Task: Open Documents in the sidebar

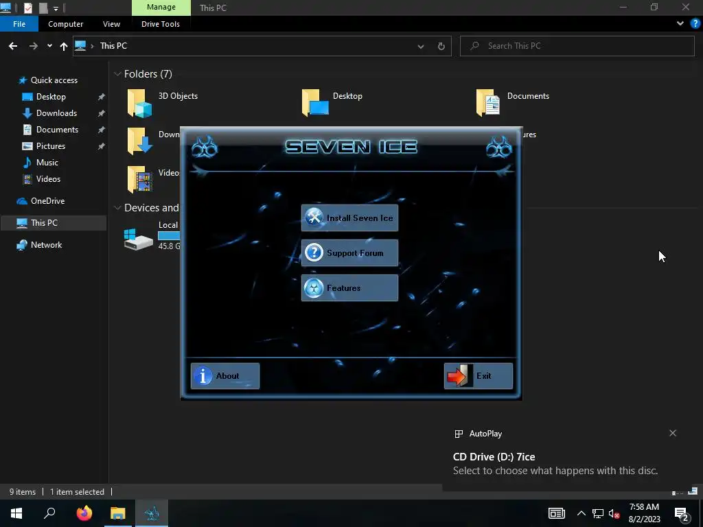Action: [x=57, y=130]
